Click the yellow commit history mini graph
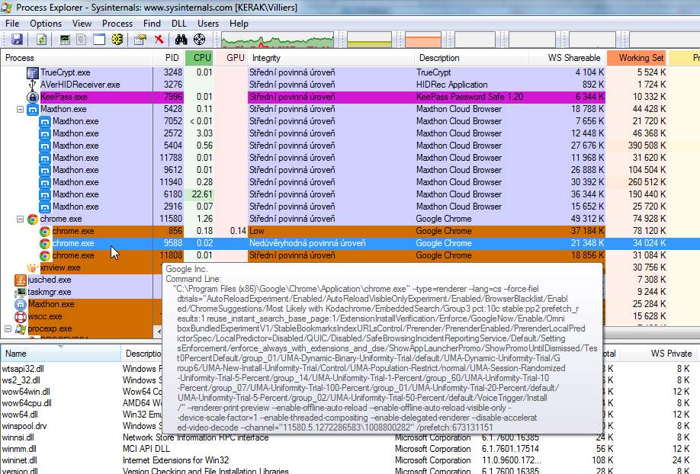The height and width of the screenshot is (474, 700). [x=369, y=40]
